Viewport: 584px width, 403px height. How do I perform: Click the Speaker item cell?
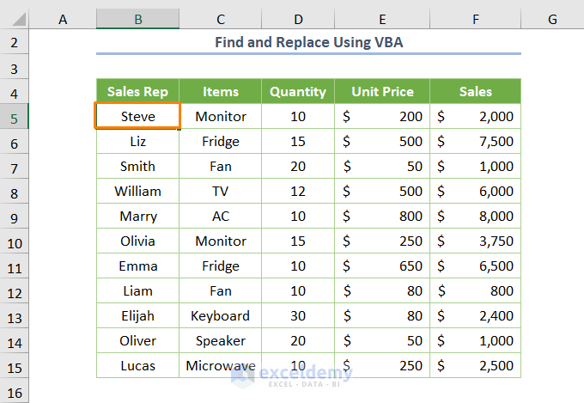coord(221,340)
